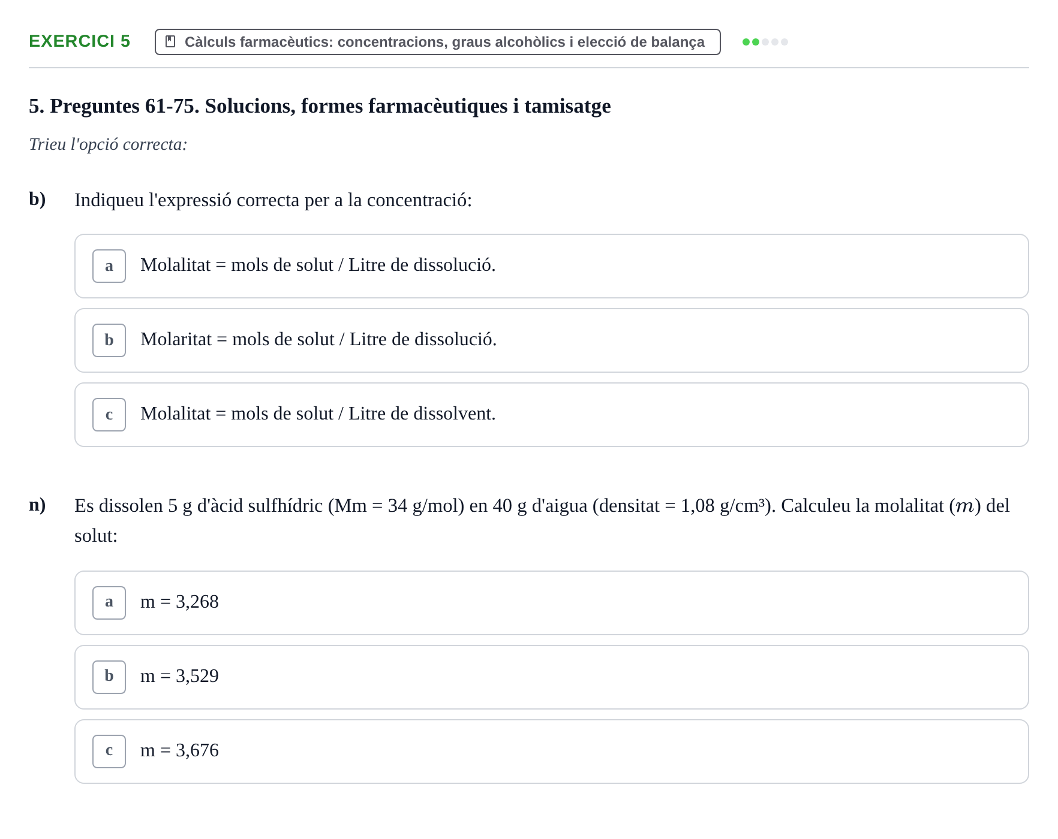Click the green difficulty dots indicator

[x=765, y=42]
